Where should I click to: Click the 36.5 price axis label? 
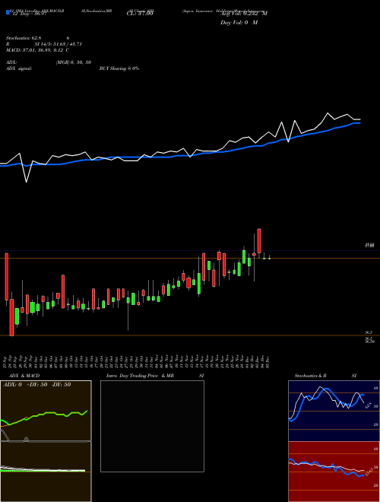[x=369, y=332]
